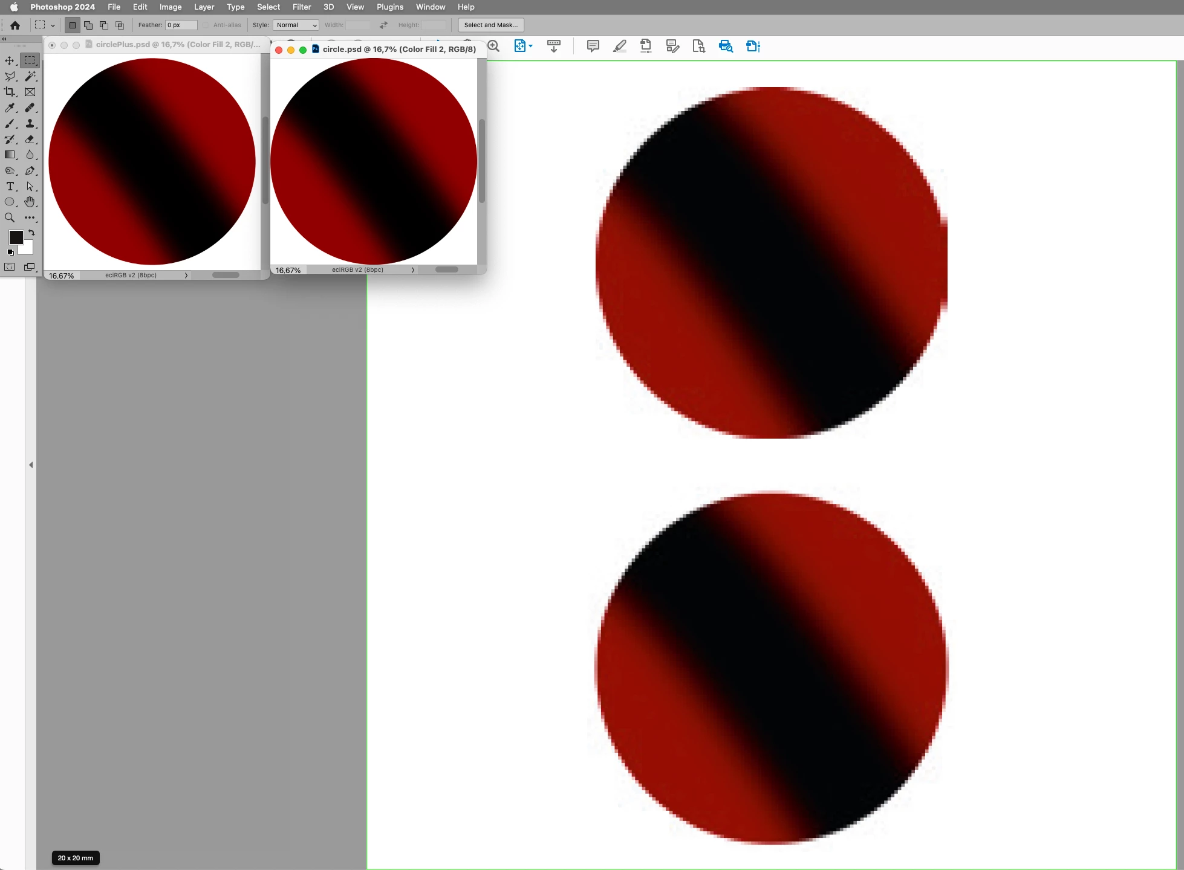Click the Feather input field
Viewport: 1184px width, 870px height.
(181, 25)
